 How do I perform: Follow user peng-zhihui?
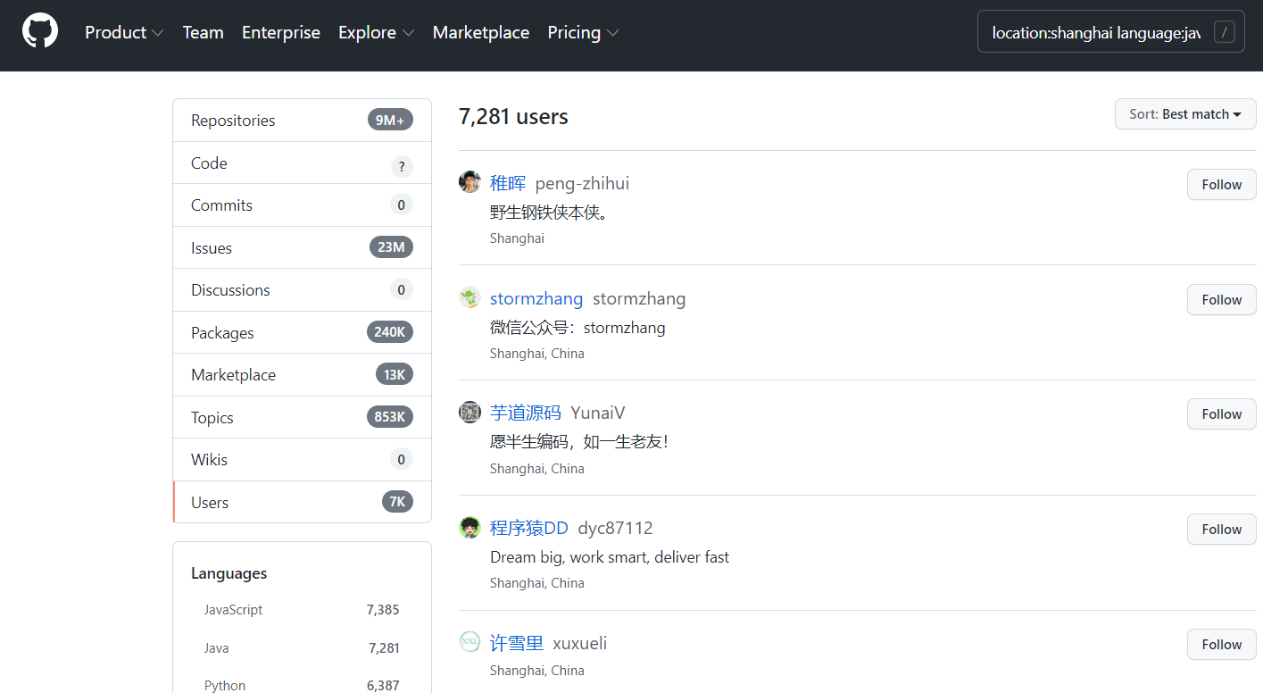pos(1221,185)
